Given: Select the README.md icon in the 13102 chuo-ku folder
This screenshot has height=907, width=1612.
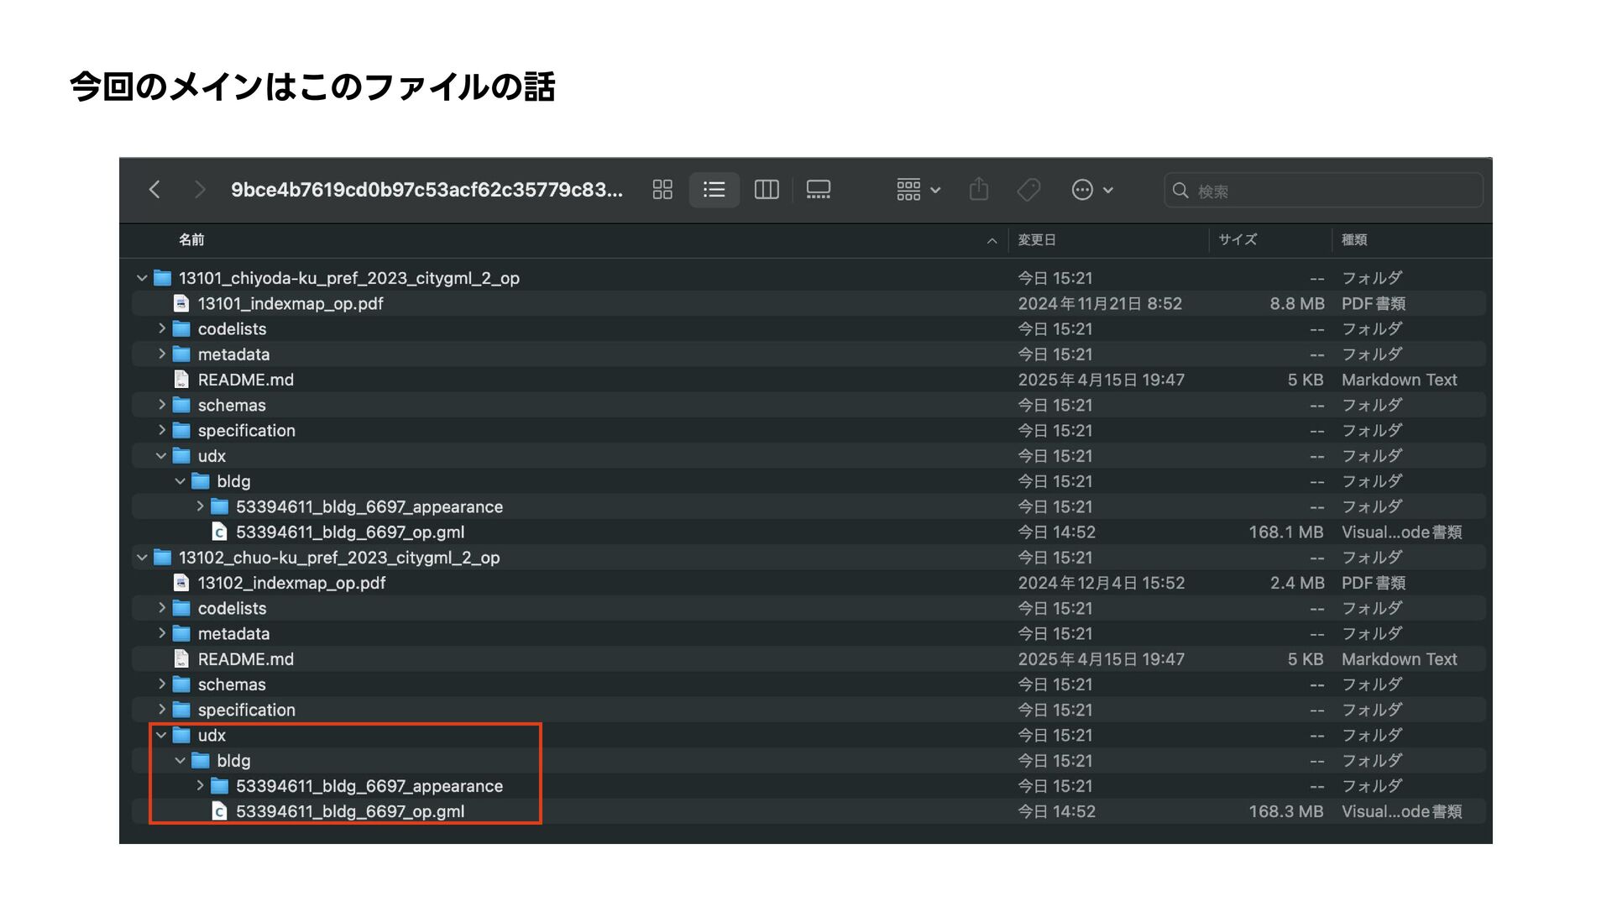Looking at the screenshot, I should pos(181,659).
